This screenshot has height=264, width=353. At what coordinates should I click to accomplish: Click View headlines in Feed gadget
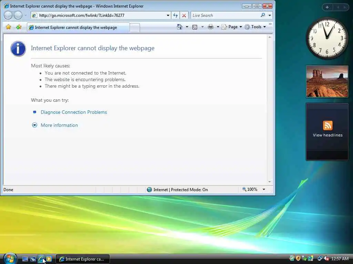point(327,135)
